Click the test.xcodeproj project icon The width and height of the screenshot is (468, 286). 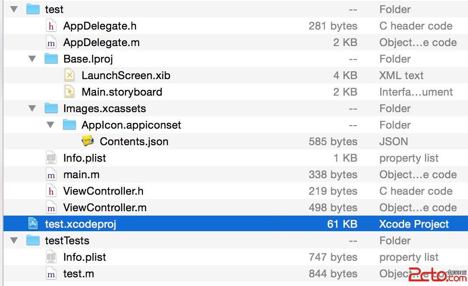(33, 224)
